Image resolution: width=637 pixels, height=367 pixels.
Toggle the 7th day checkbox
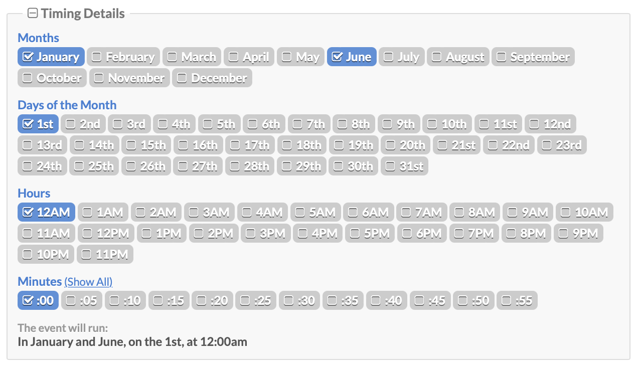(x=308, y=124)
